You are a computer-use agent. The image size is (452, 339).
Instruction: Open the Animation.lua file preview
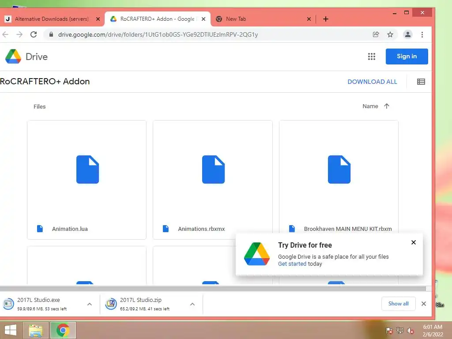pyautogui.click(x=87, y=180)
